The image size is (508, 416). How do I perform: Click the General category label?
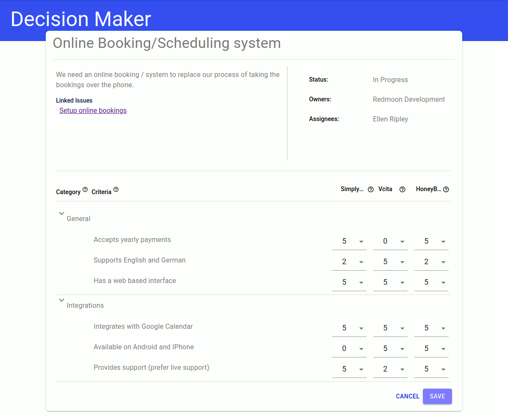click(78, 219)
